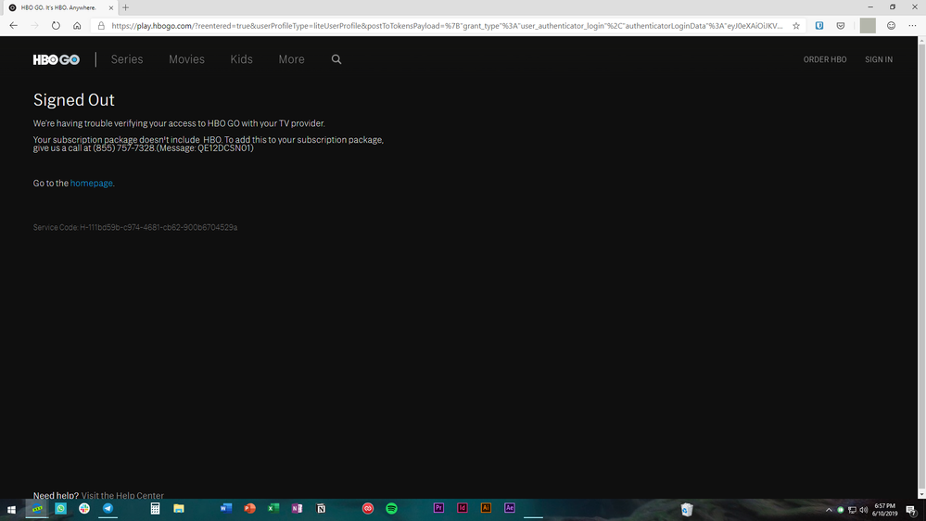This screenshot has width=926, height=521.
Task: Open the Pocket extension
Action: pyautogui.click(x=841, y=26)
